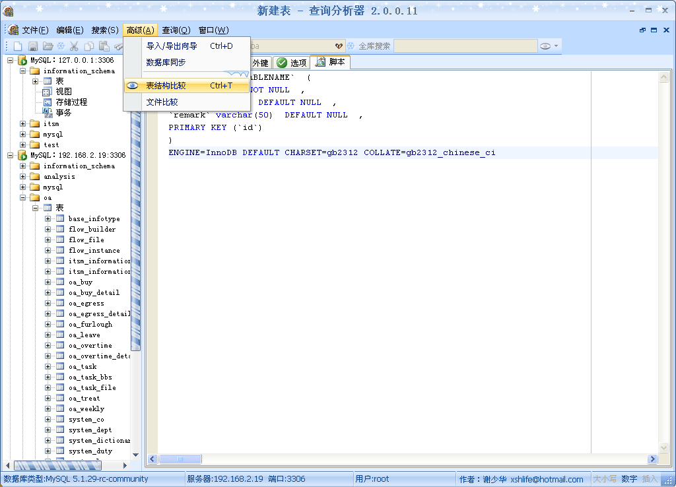The height and width of the screenshot is (487, 676).
Task: Open the 查询(Q) menu
Action: pyautogui.click(x=176, y=30)
